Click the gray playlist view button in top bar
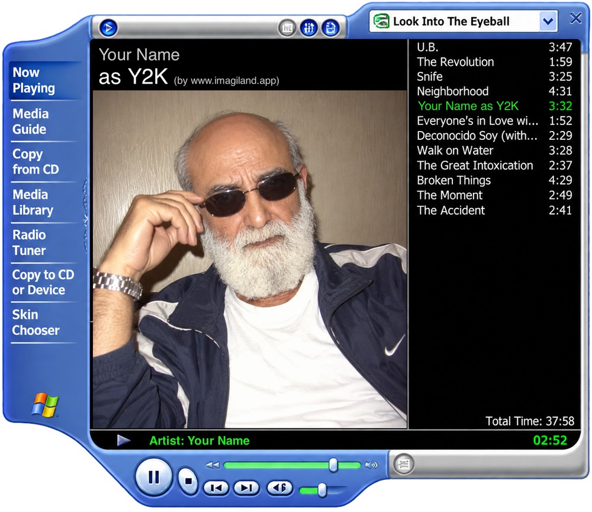592x512 pixels. (287, 28)
